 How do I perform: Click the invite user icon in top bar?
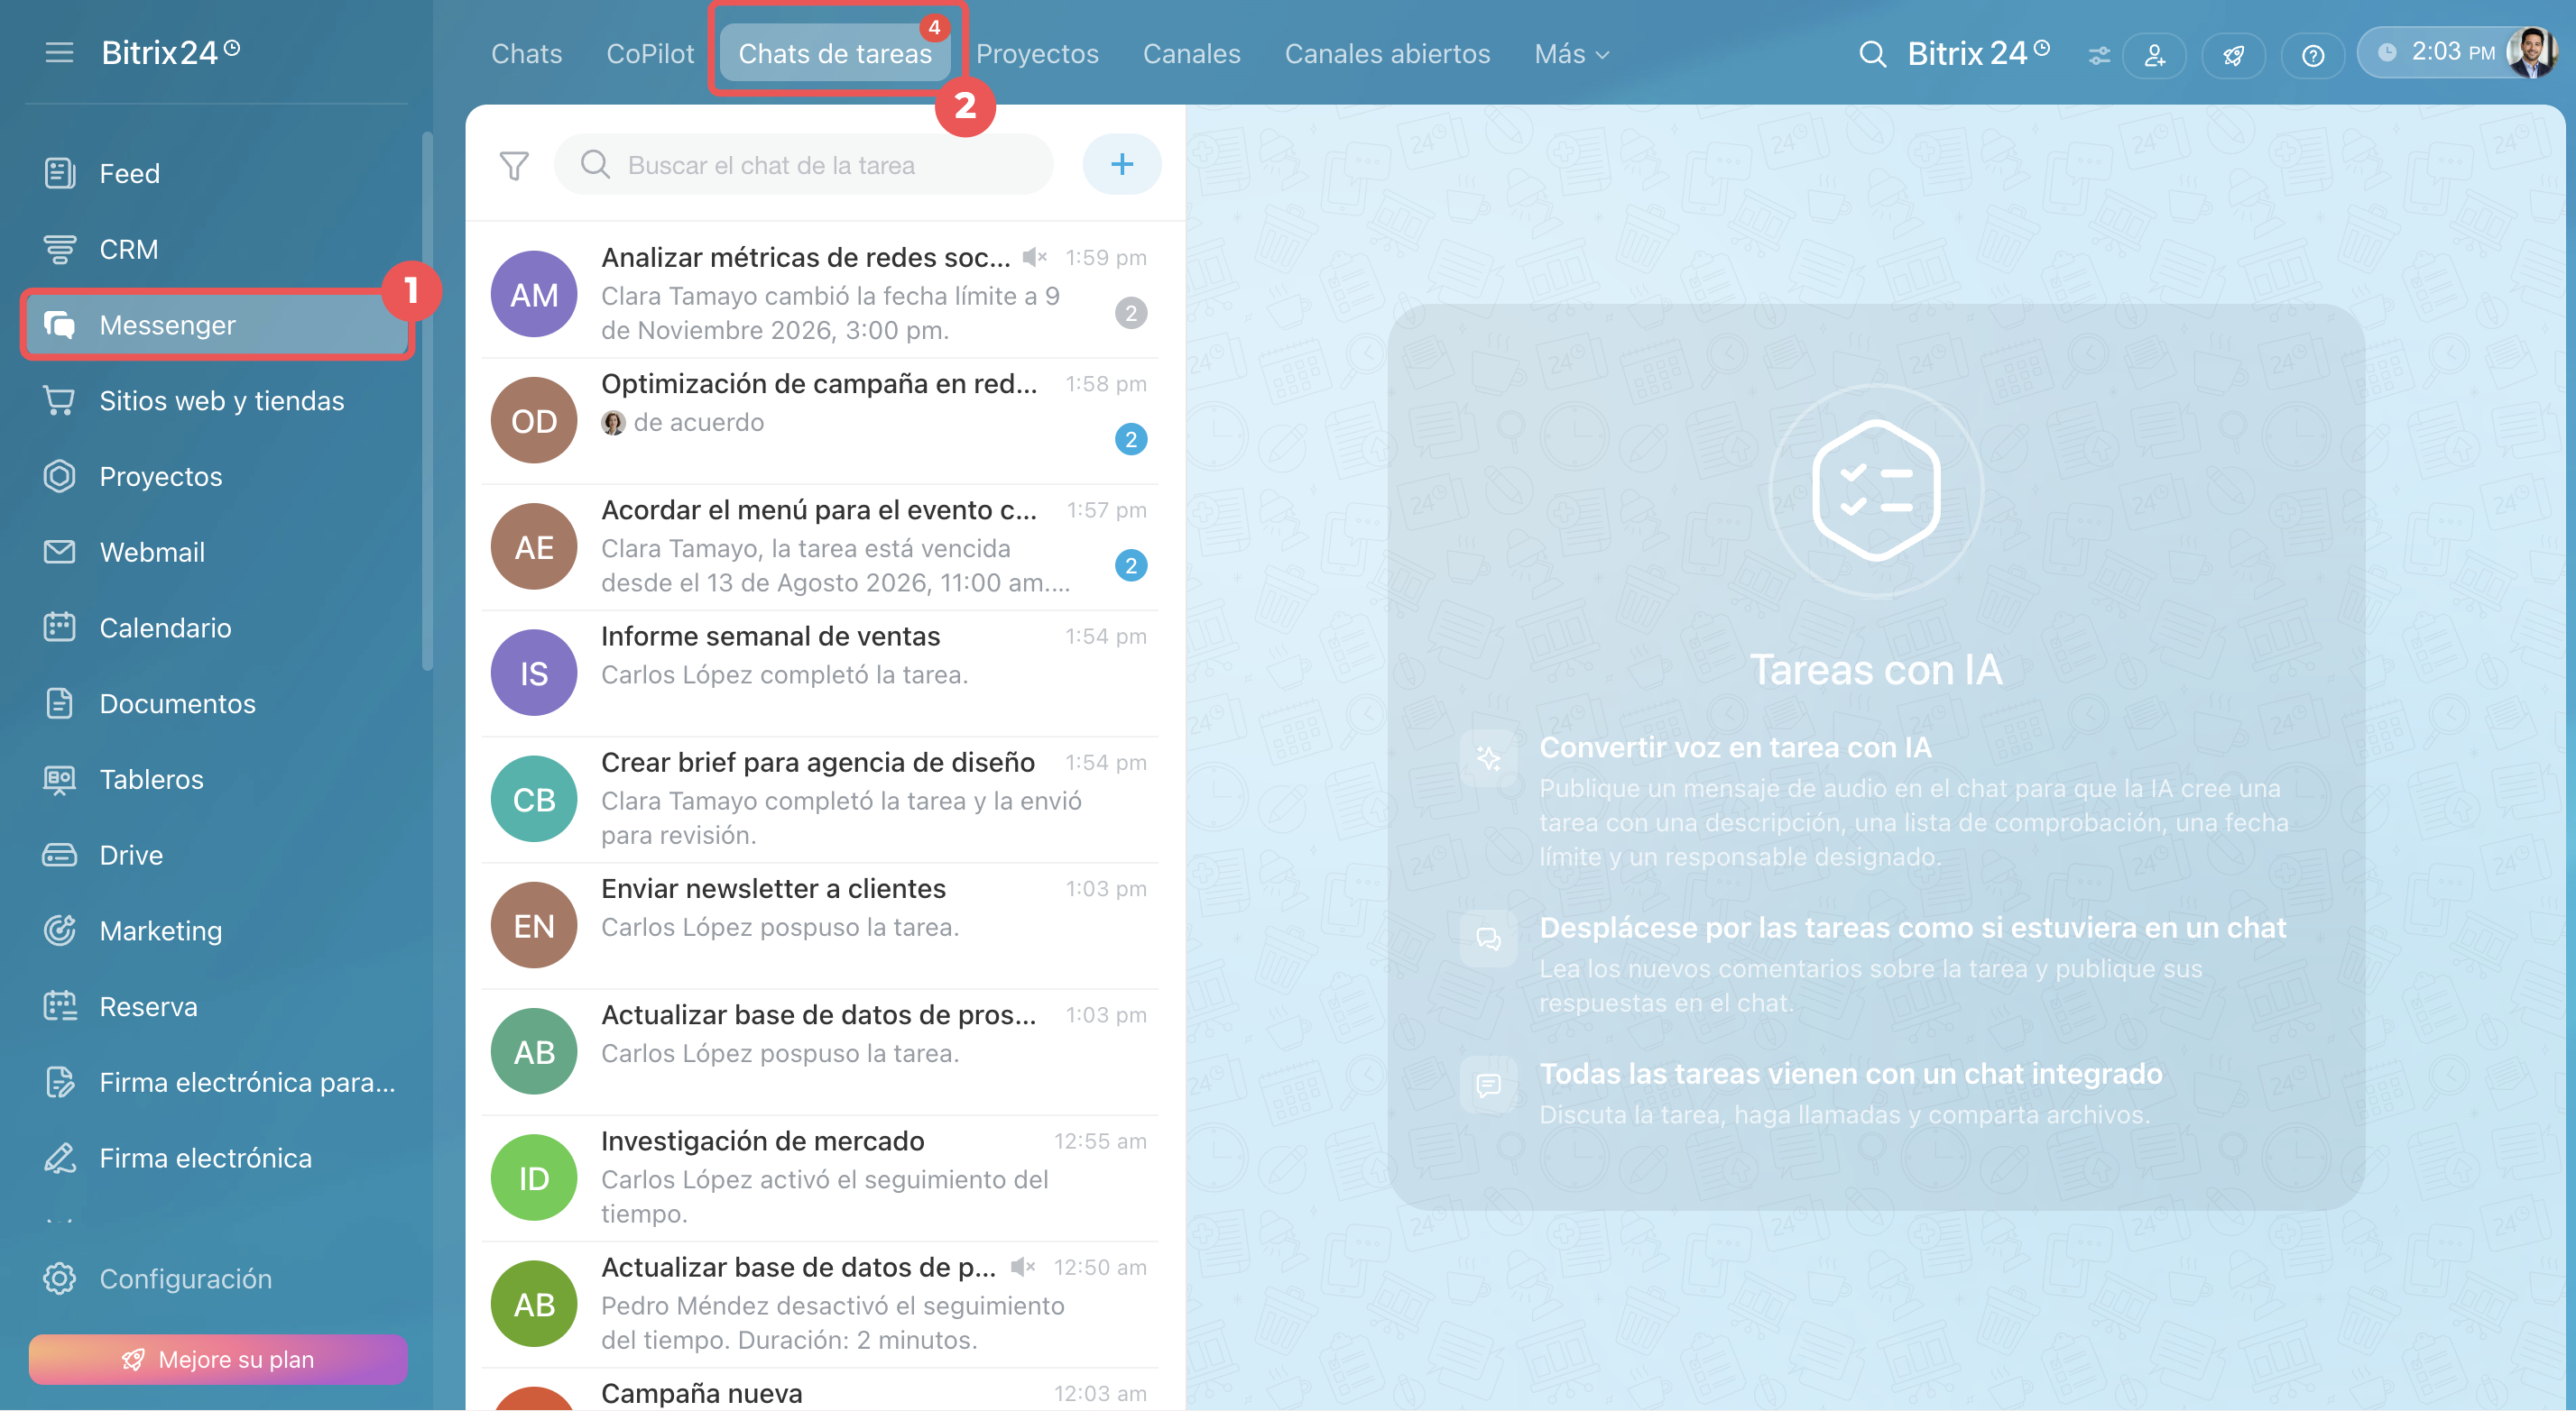[x=2155, y=55]
